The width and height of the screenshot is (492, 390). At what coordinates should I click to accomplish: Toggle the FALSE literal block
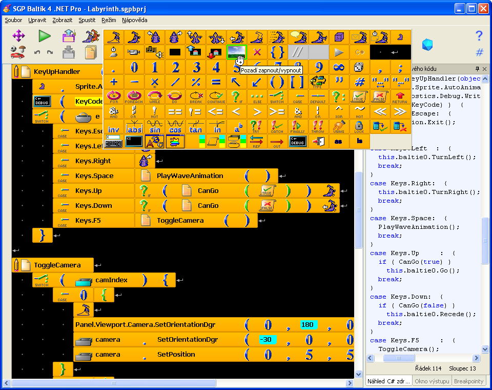(x=380, y=97)
